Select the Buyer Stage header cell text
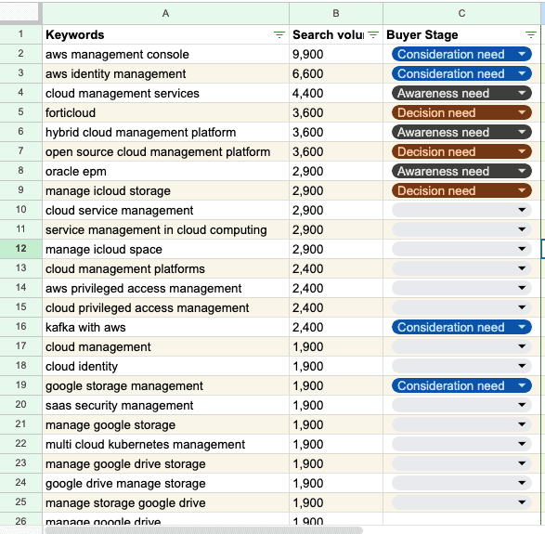Screen dimensions: 545x534 tap(422, 34)
